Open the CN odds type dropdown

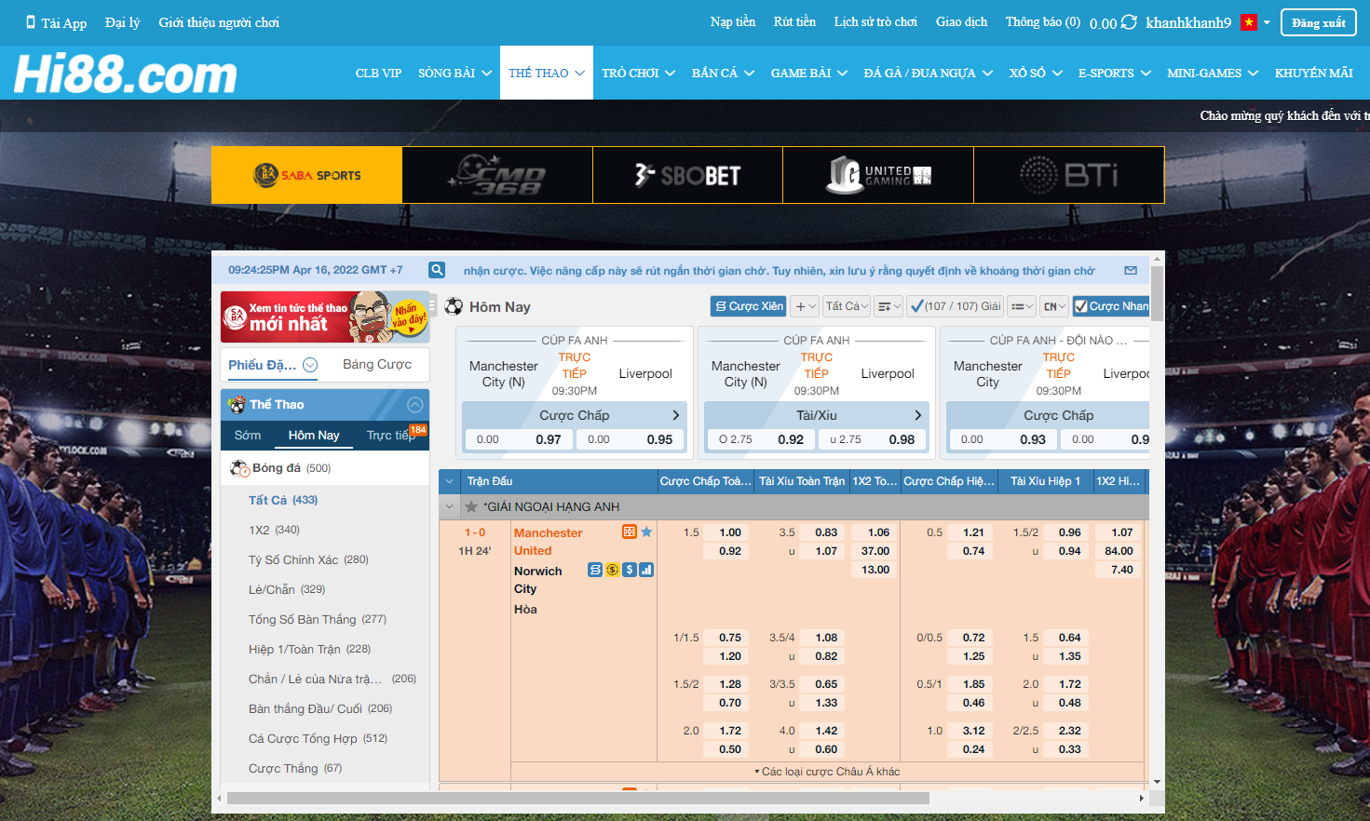(1054, 306)
